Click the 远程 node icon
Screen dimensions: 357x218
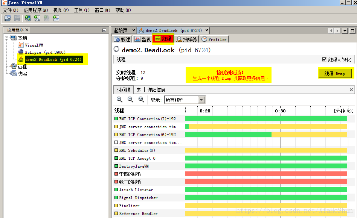(14, 66)
